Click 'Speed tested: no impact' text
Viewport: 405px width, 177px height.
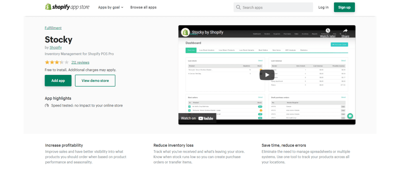click(87, 105)
